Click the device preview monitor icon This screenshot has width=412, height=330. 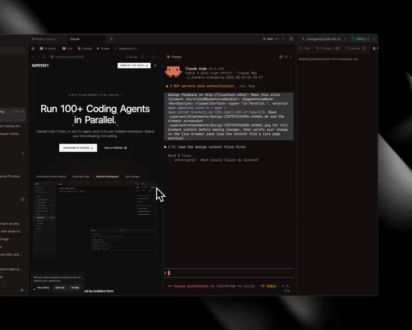point(142,57)
